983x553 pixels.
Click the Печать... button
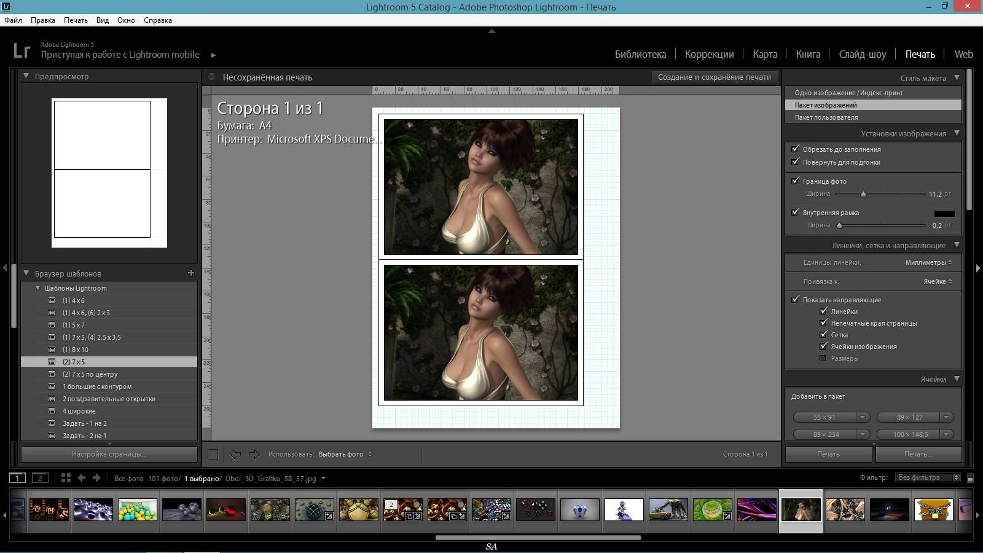coord(918,454)
